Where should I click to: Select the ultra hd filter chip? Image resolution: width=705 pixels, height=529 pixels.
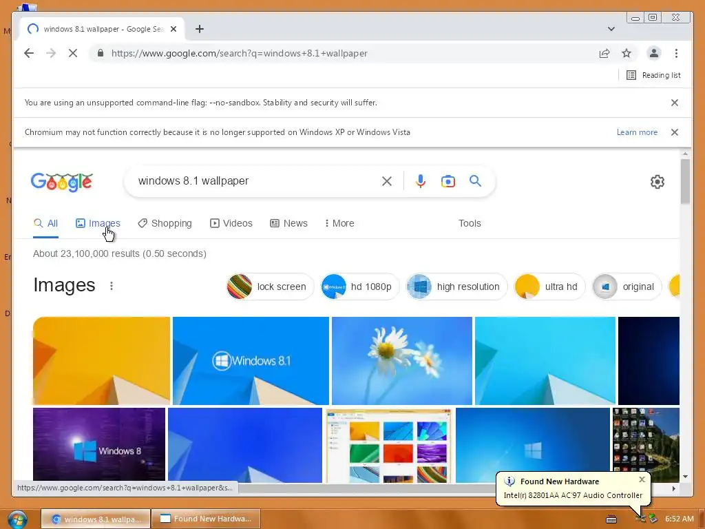(x=549, y=287)
